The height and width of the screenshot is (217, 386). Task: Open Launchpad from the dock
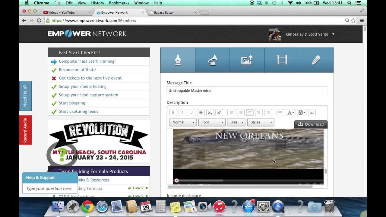pyautogui.click(x=73, y=207)
